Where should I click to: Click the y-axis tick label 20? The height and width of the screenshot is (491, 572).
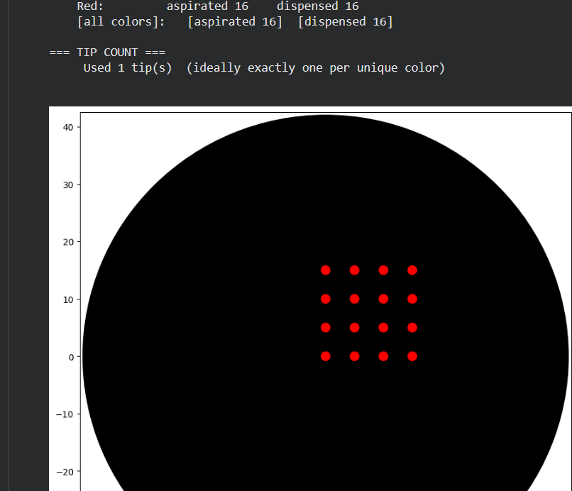click(x=67, y=242)
